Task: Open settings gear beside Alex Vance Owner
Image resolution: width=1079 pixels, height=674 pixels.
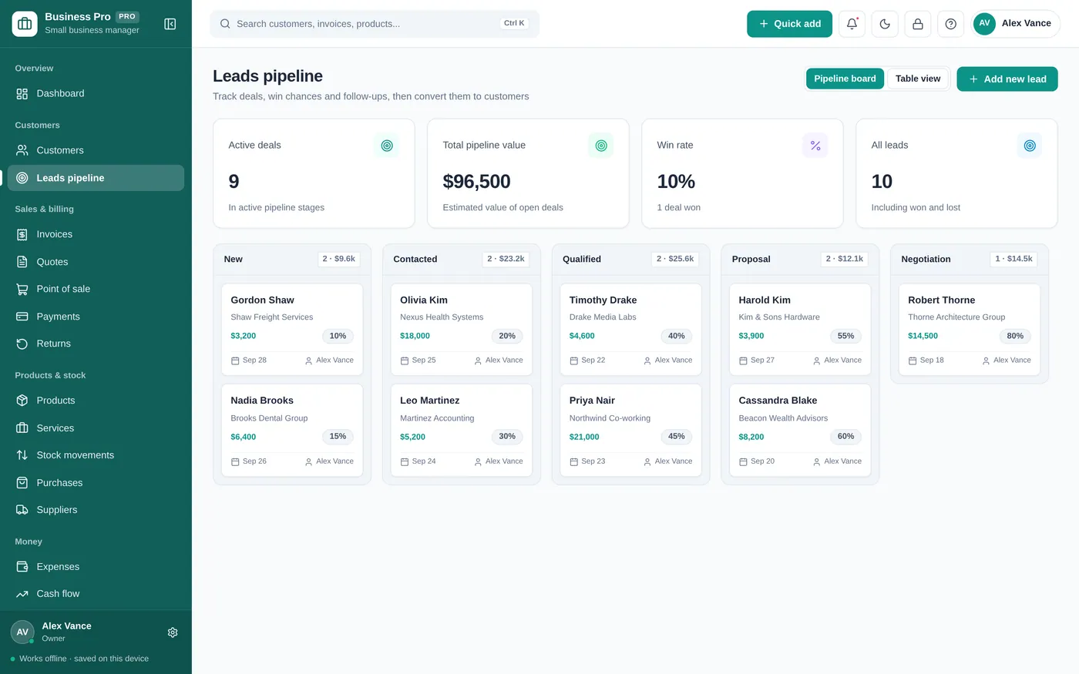Action: pyautogui.click(x=173, y=632)
